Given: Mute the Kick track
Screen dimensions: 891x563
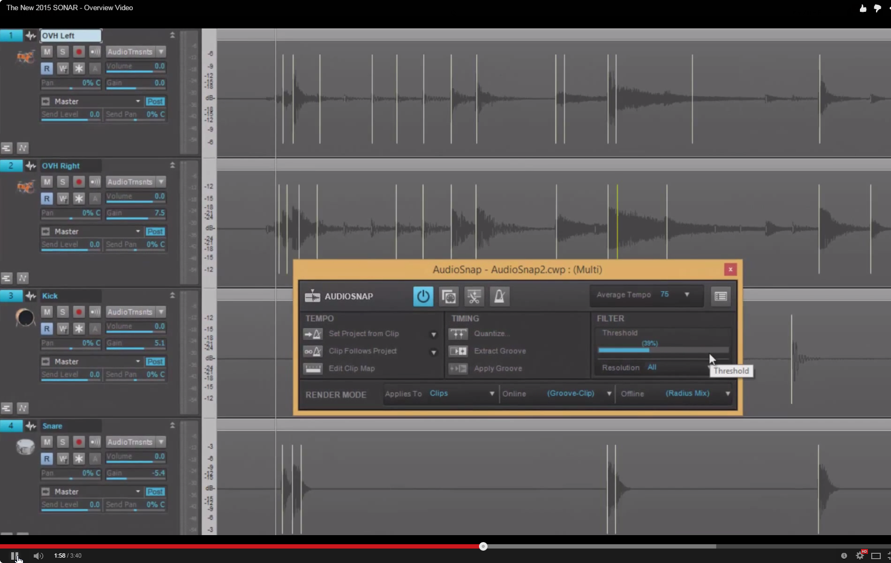Looking at the screenshot, I should coord(47,312).
